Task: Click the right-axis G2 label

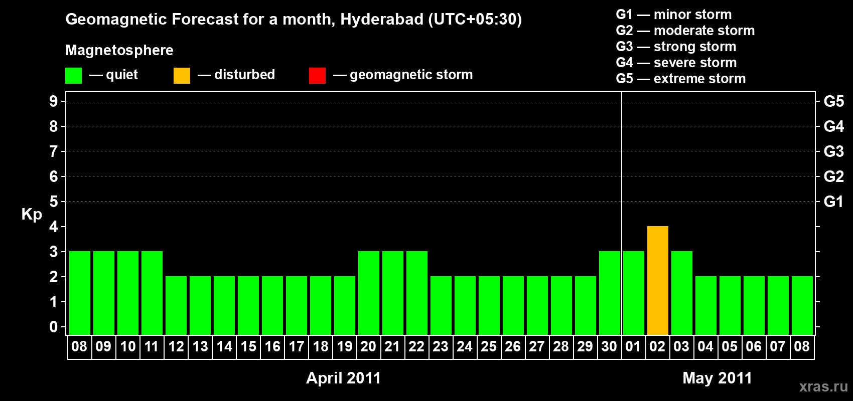Action: click(x=834, y=176)
